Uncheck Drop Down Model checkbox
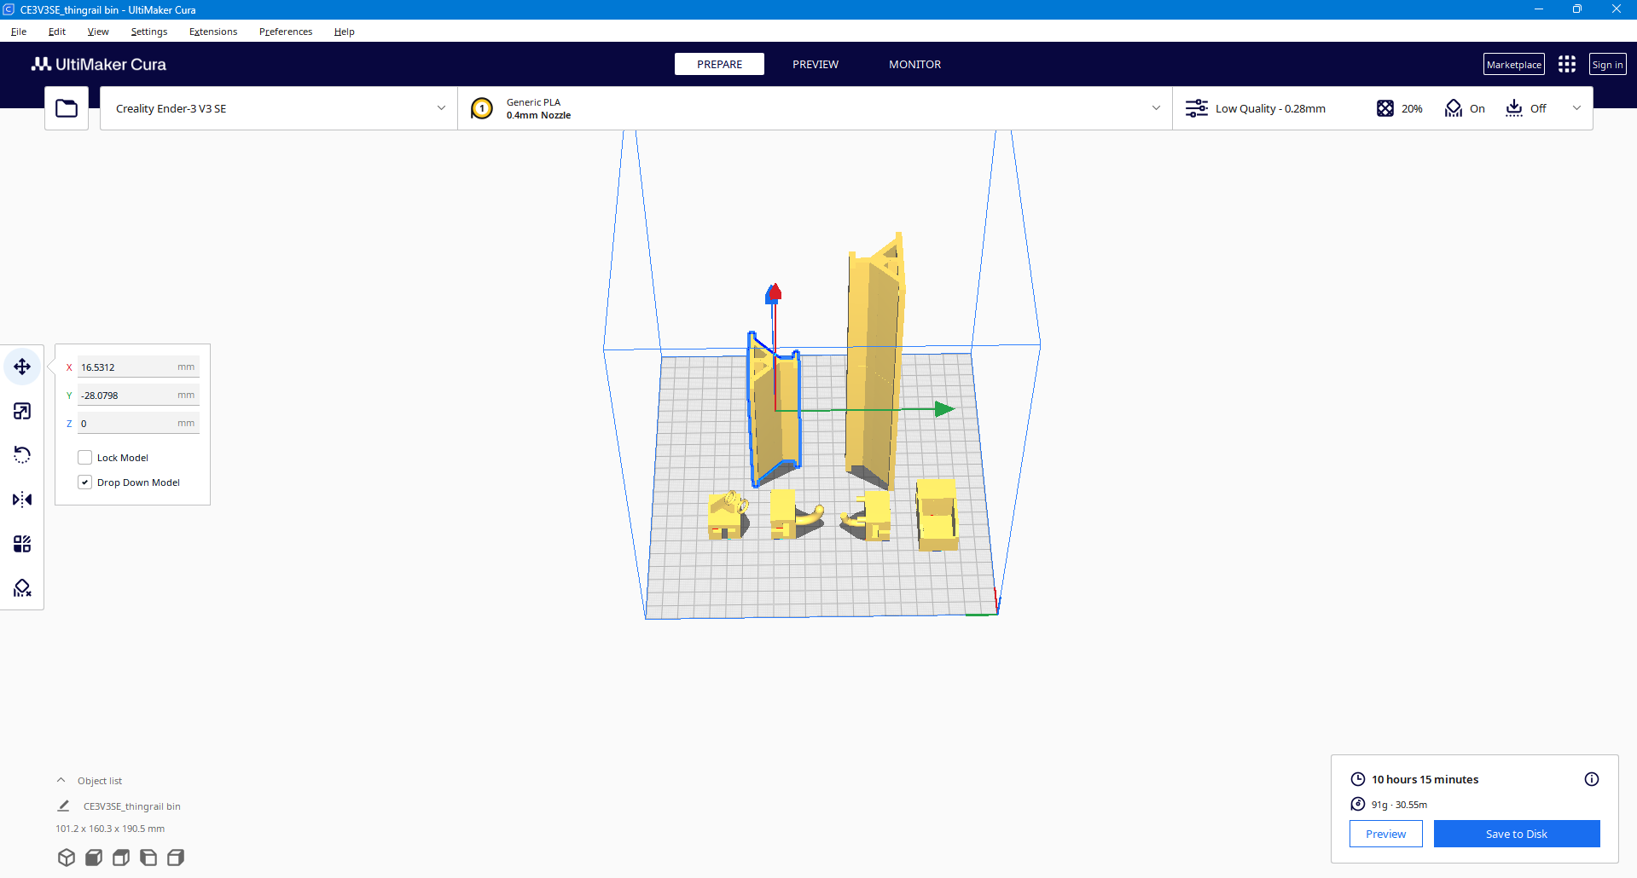The height and width of the screenshot is (878, 1637). pos(85,482)
